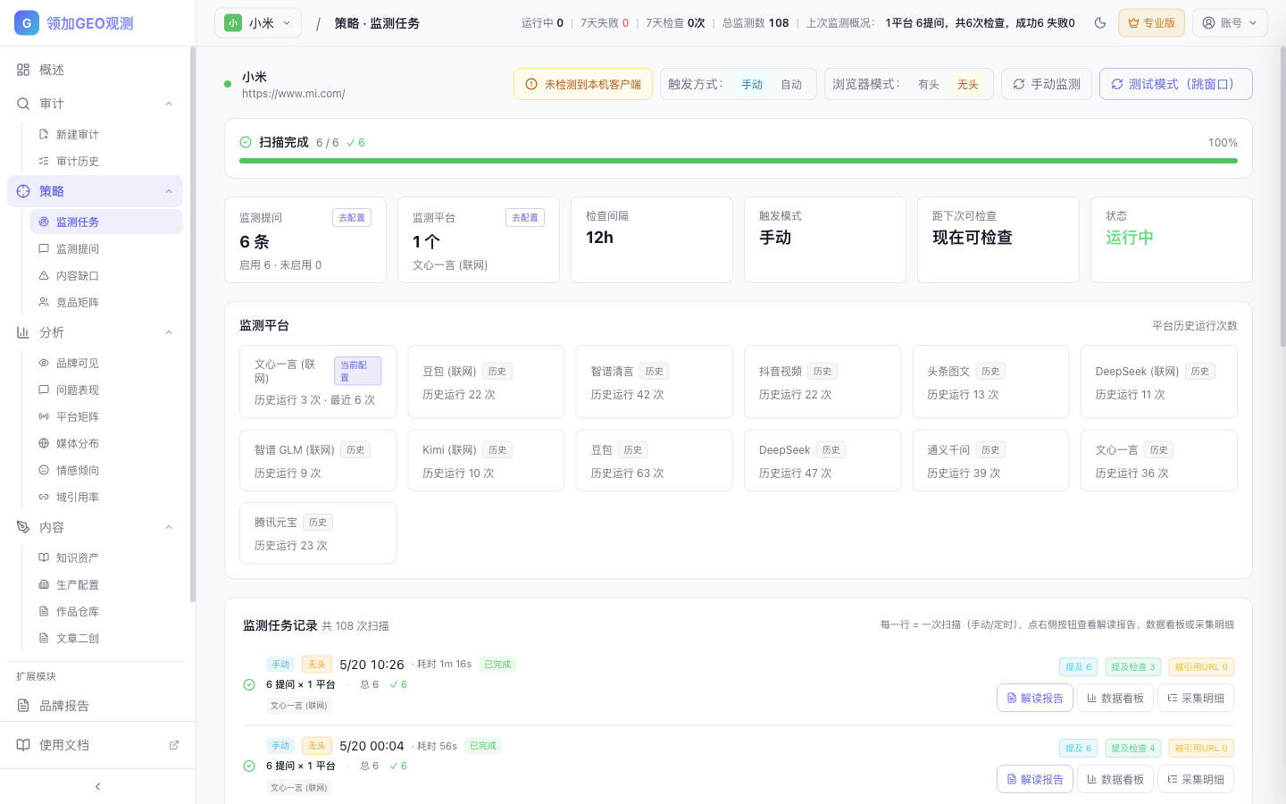Click status check icon of 5/20 10:26 record
The height and width of the screenshot is (804, 1286).
(x=249, y=685)
